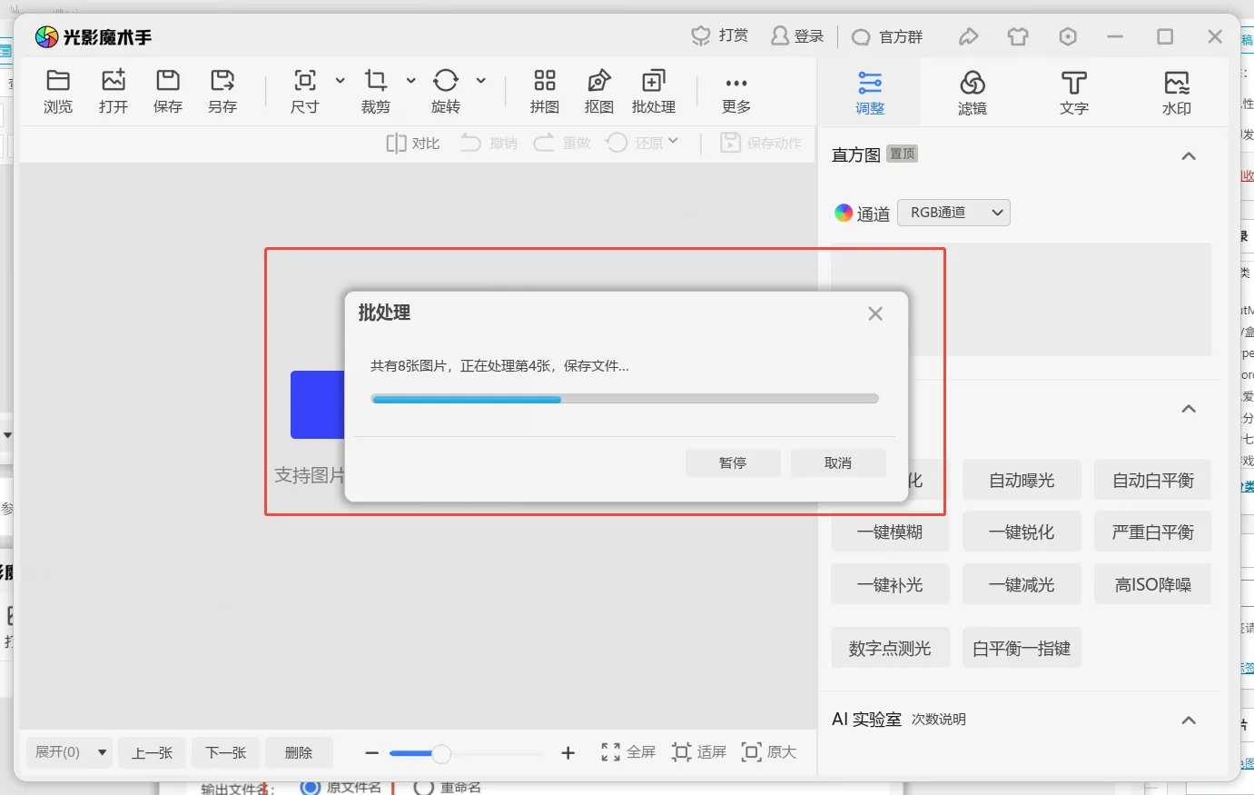Switch to the 调整 adjust tab
Viewport: 1254px width, 795px height.
pyautogui.click(x=870, y=93)
